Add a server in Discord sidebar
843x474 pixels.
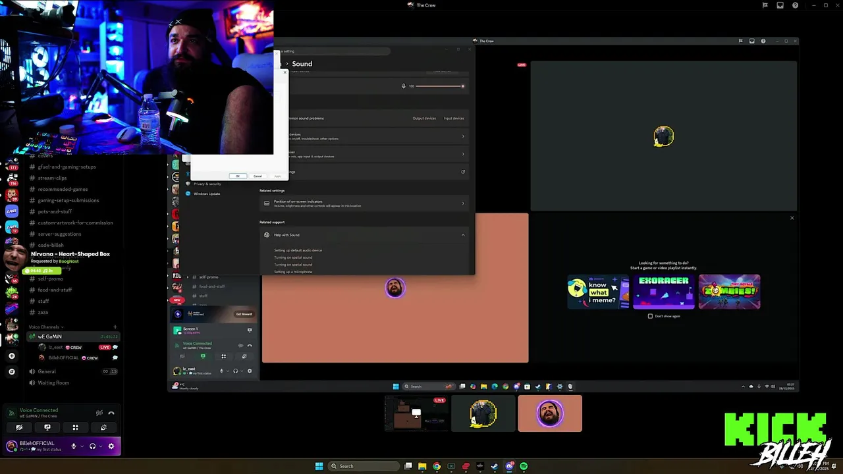[x=11, y=355]
